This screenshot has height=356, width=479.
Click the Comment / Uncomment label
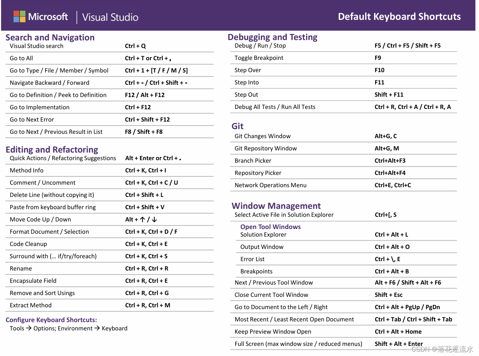(x=43, y=183)
